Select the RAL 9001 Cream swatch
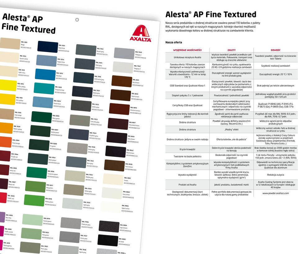The width and height of the screenshot is (298, 254). (113, 179)
